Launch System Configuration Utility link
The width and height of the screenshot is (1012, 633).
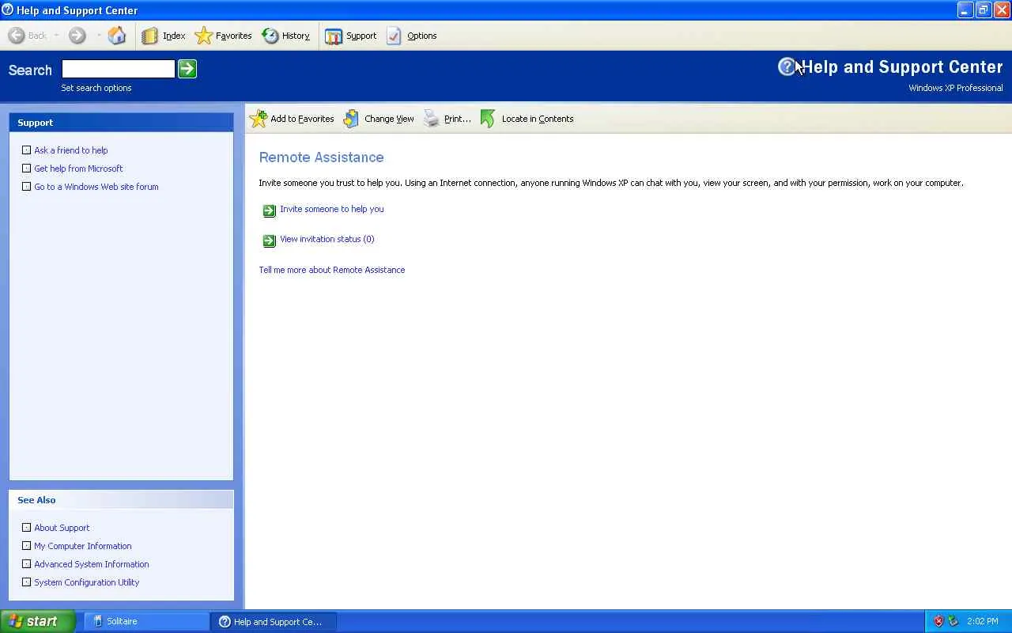tap(87, 582)
